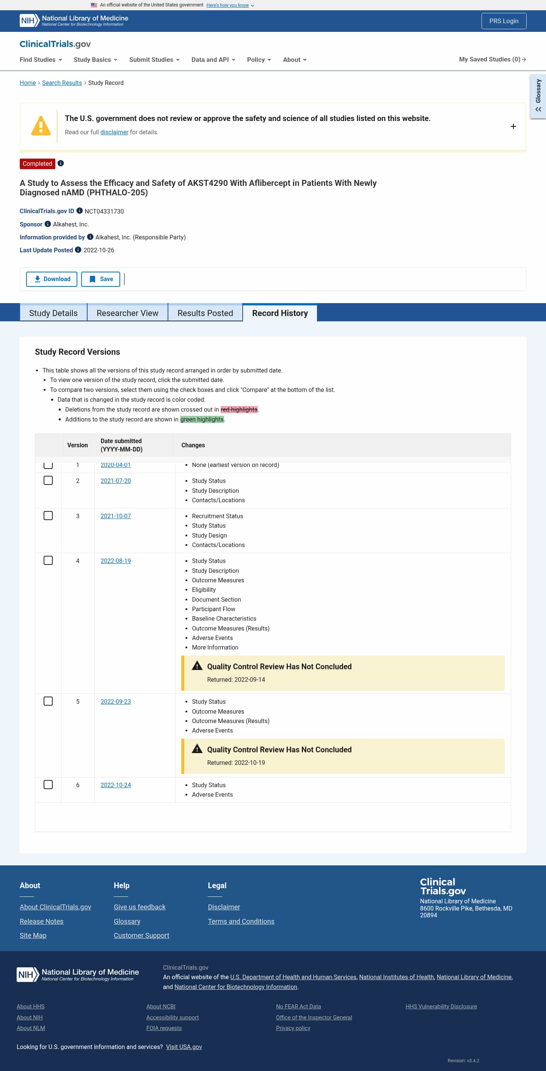546x1071 pixels.
Task: Select the version 4 checkbox
Action: 48,560
